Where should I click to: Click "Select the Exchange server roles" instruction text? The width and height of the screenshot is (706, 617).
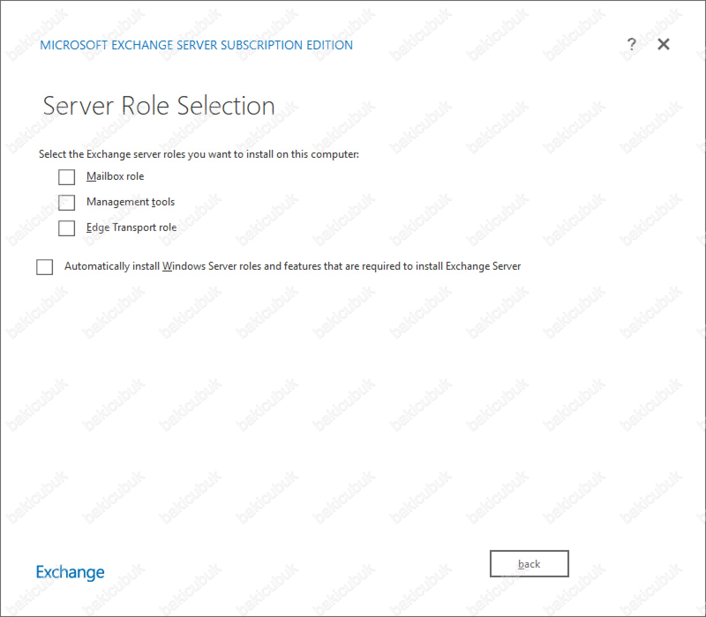(199, 154)
